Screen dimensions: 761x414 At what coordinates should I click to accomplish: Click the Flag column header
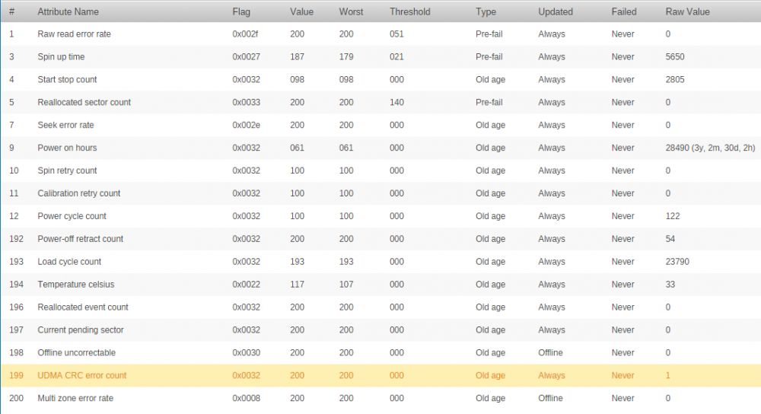pyautogui.click(x=241, y=11)
